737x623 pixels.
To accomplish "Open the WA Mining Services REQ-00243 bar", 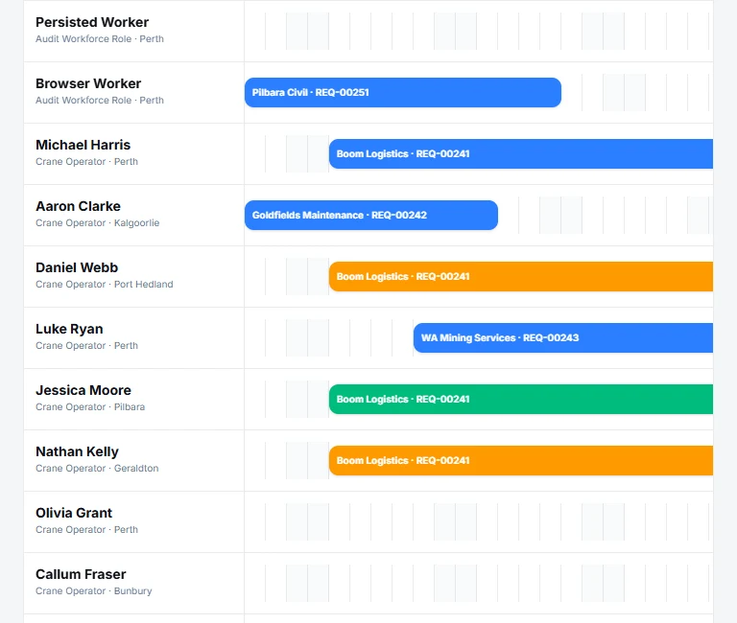I will point(563,338).
